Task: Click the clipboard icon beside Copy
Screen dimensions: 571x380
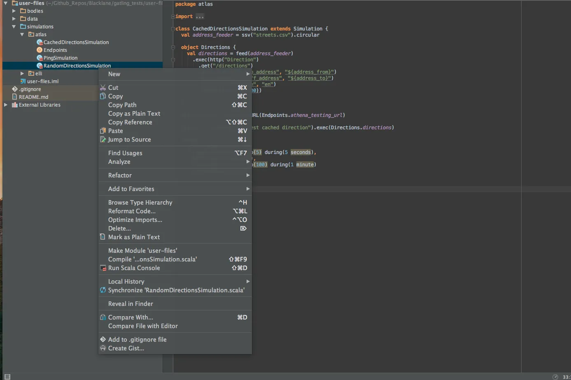Action: [x=103, y=96]
